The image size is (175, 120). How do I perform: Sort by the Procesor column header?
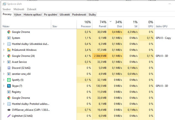pos(84,24)
